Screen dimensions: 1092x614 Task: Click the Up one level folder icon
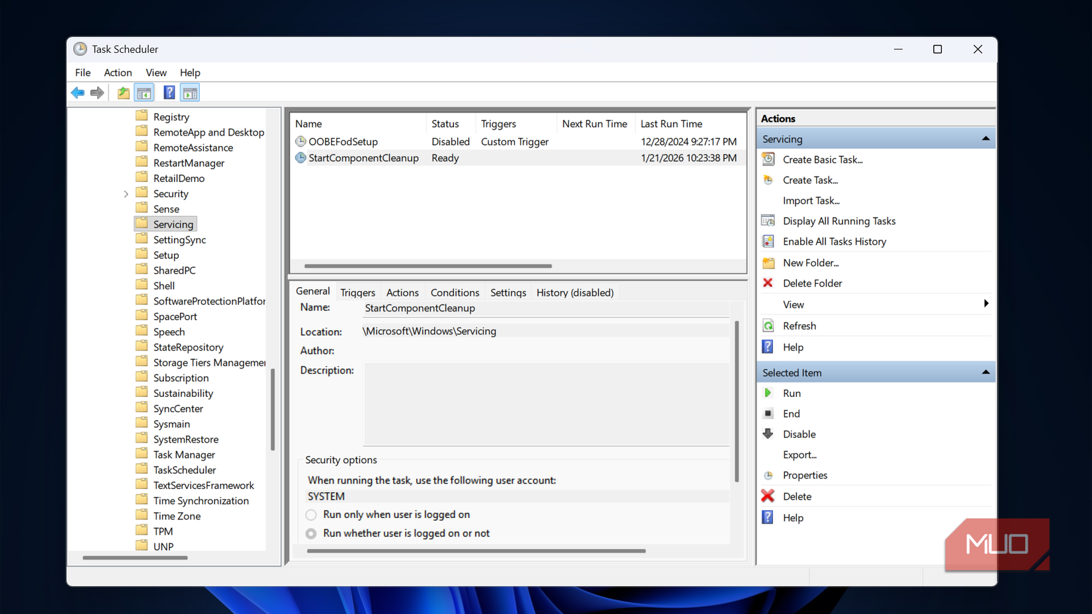coord(124,93)
